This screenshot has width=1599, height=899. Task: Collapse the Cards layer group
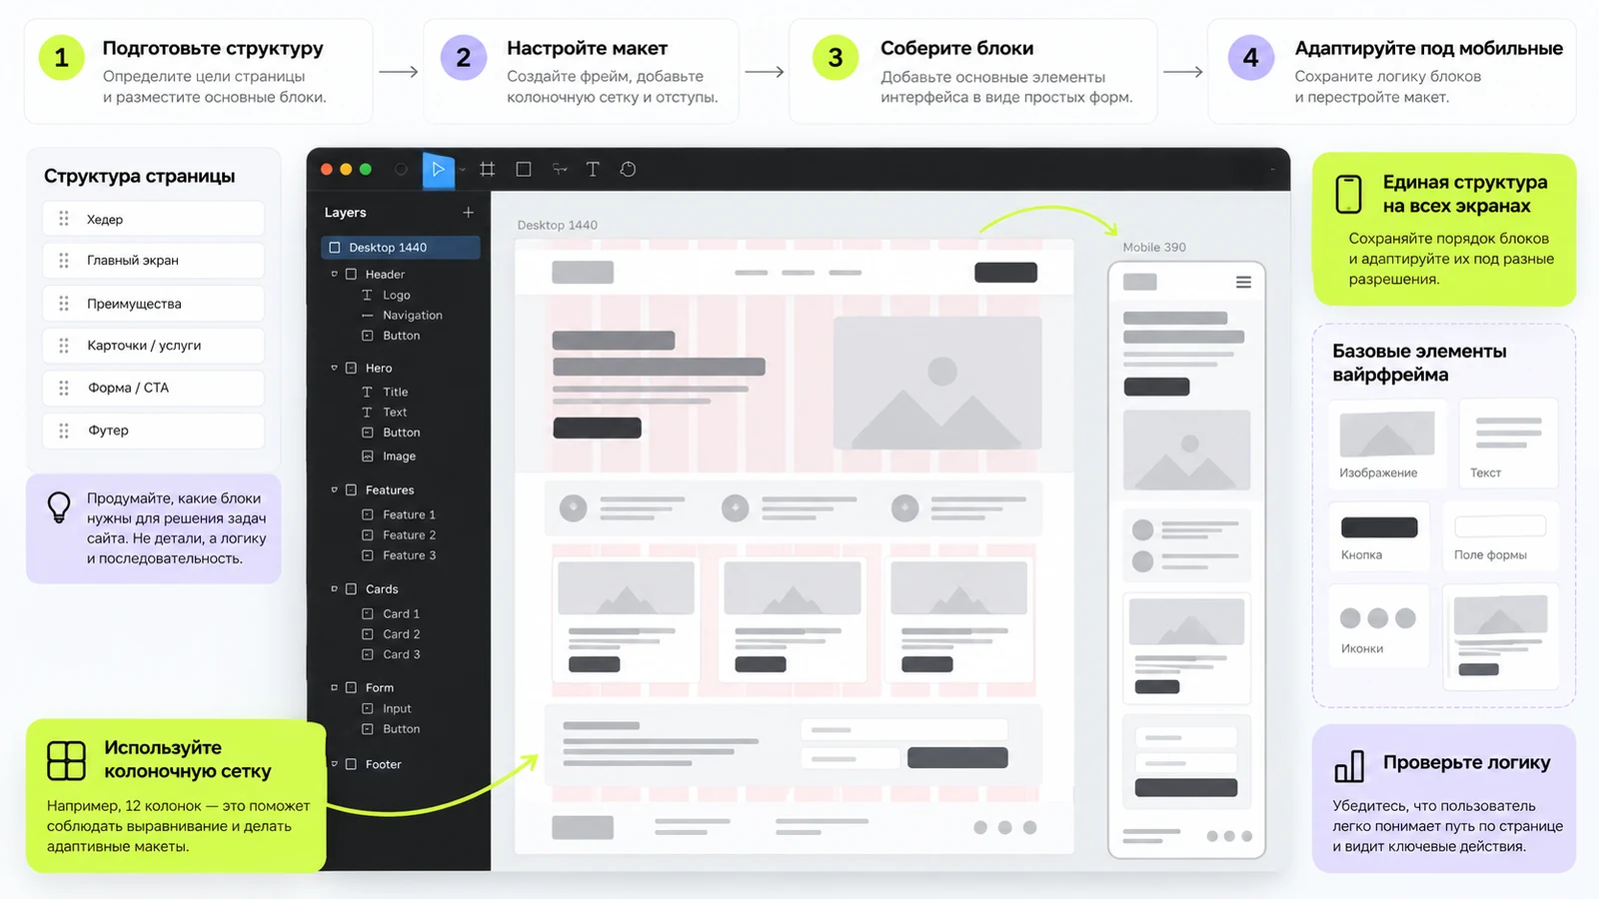335,588
